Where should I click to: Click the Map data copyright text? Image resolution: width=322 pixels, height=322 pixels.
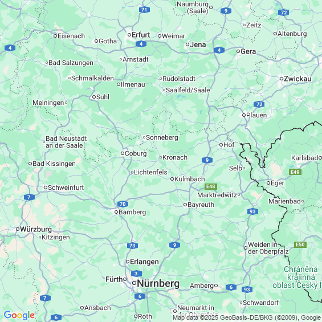(x=247, y=317)
